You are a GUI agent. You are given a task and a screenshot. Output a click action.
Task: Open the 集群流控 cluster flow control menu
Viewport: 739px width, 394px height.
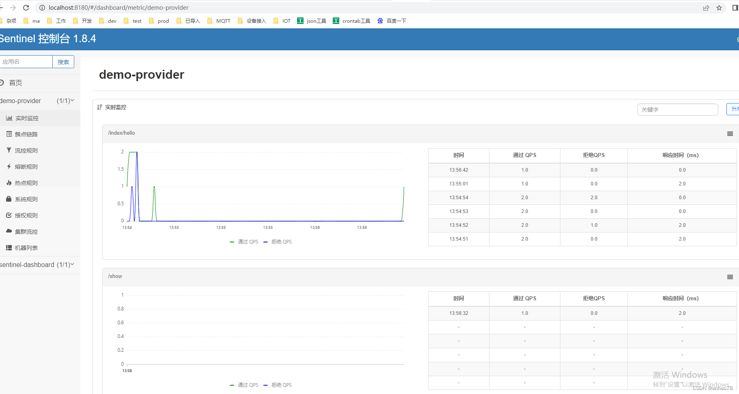tap(26, 231)
